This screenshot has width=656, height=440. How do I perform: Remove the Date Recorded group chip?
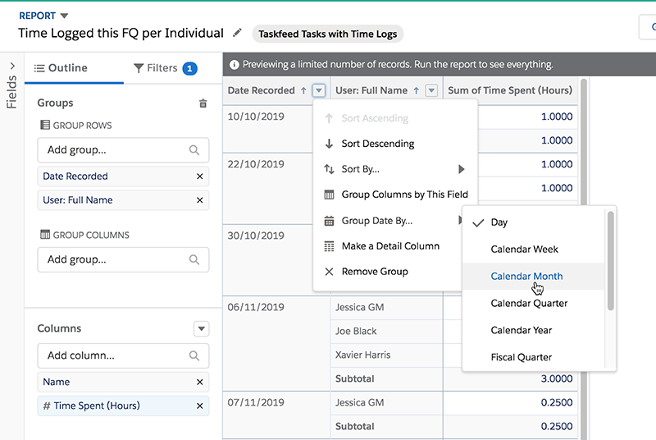[x=199, y=176]
